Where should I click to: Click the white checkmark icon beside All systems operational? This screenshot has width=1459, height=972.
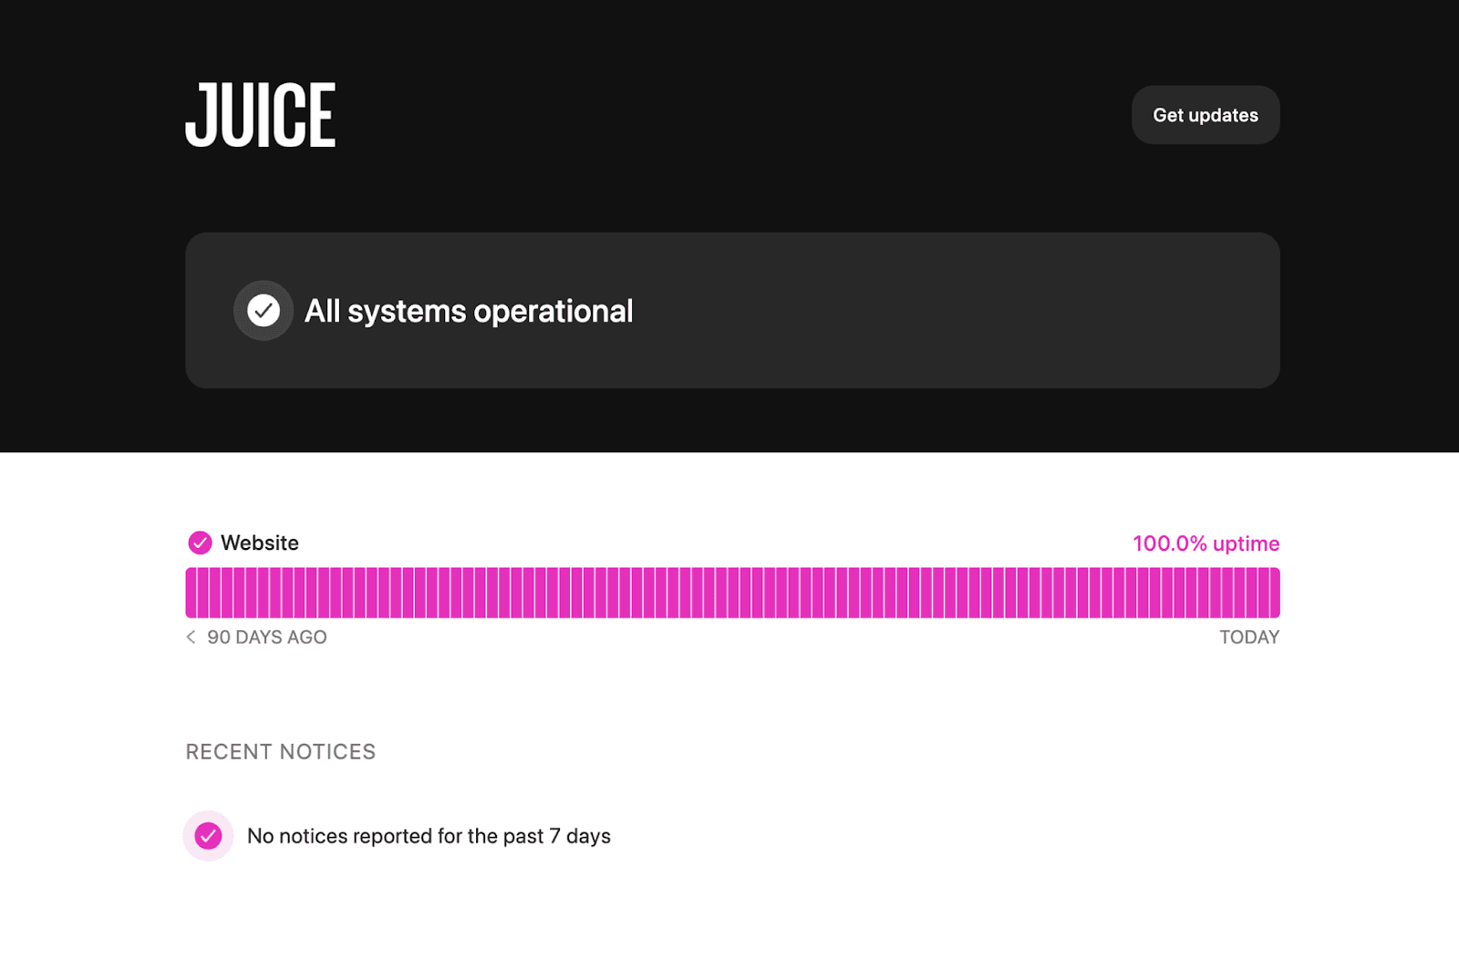click(x=263, y=311)
